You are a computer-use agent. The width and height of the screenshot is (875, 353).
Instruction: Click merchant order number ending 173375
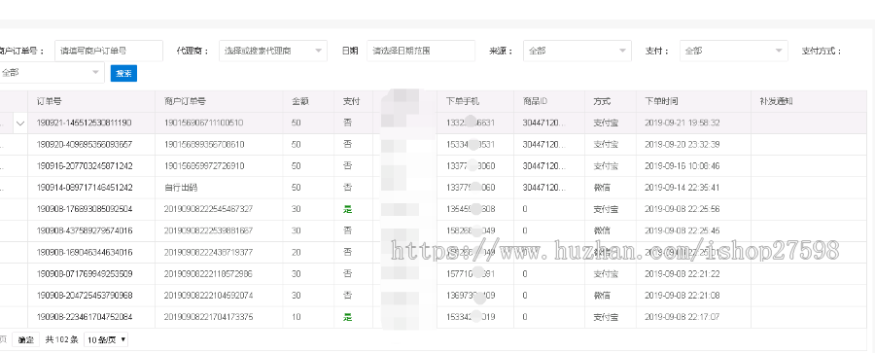(209, 317)
